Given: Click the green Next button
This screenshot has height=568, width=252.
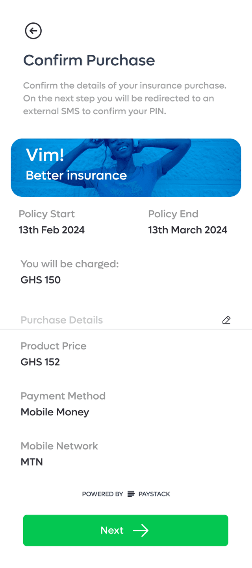Looking at the screenshot, I should pos(126,530).
